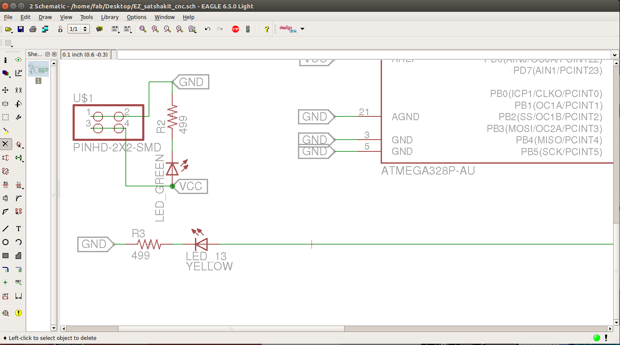Select the Junction tool
Screen dimensions: 620x345
(x=5, y=283)
